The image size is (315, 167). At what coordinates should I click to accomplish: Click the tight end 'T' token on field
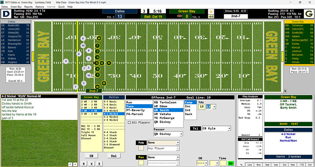97,46
